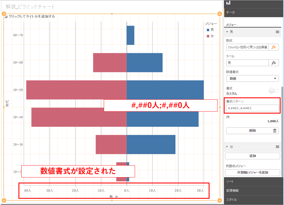
Task: Open expression editor for ラベル field
Action: coord(273,63)
